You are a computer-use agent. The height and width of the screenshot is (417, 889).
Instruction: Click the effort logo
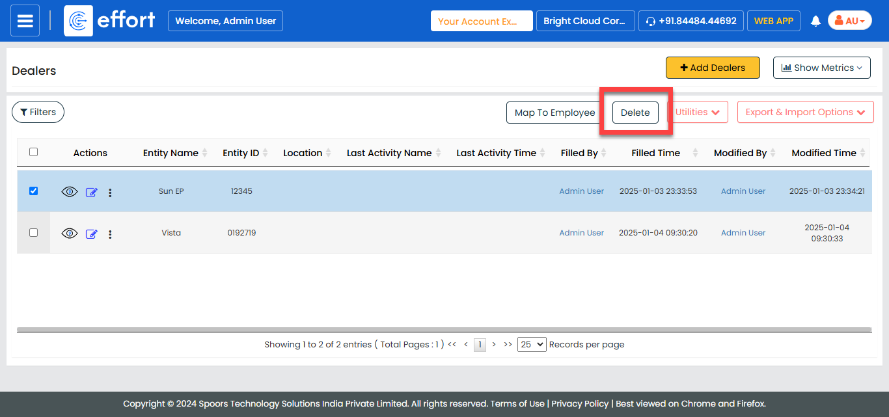click(110, 21)
